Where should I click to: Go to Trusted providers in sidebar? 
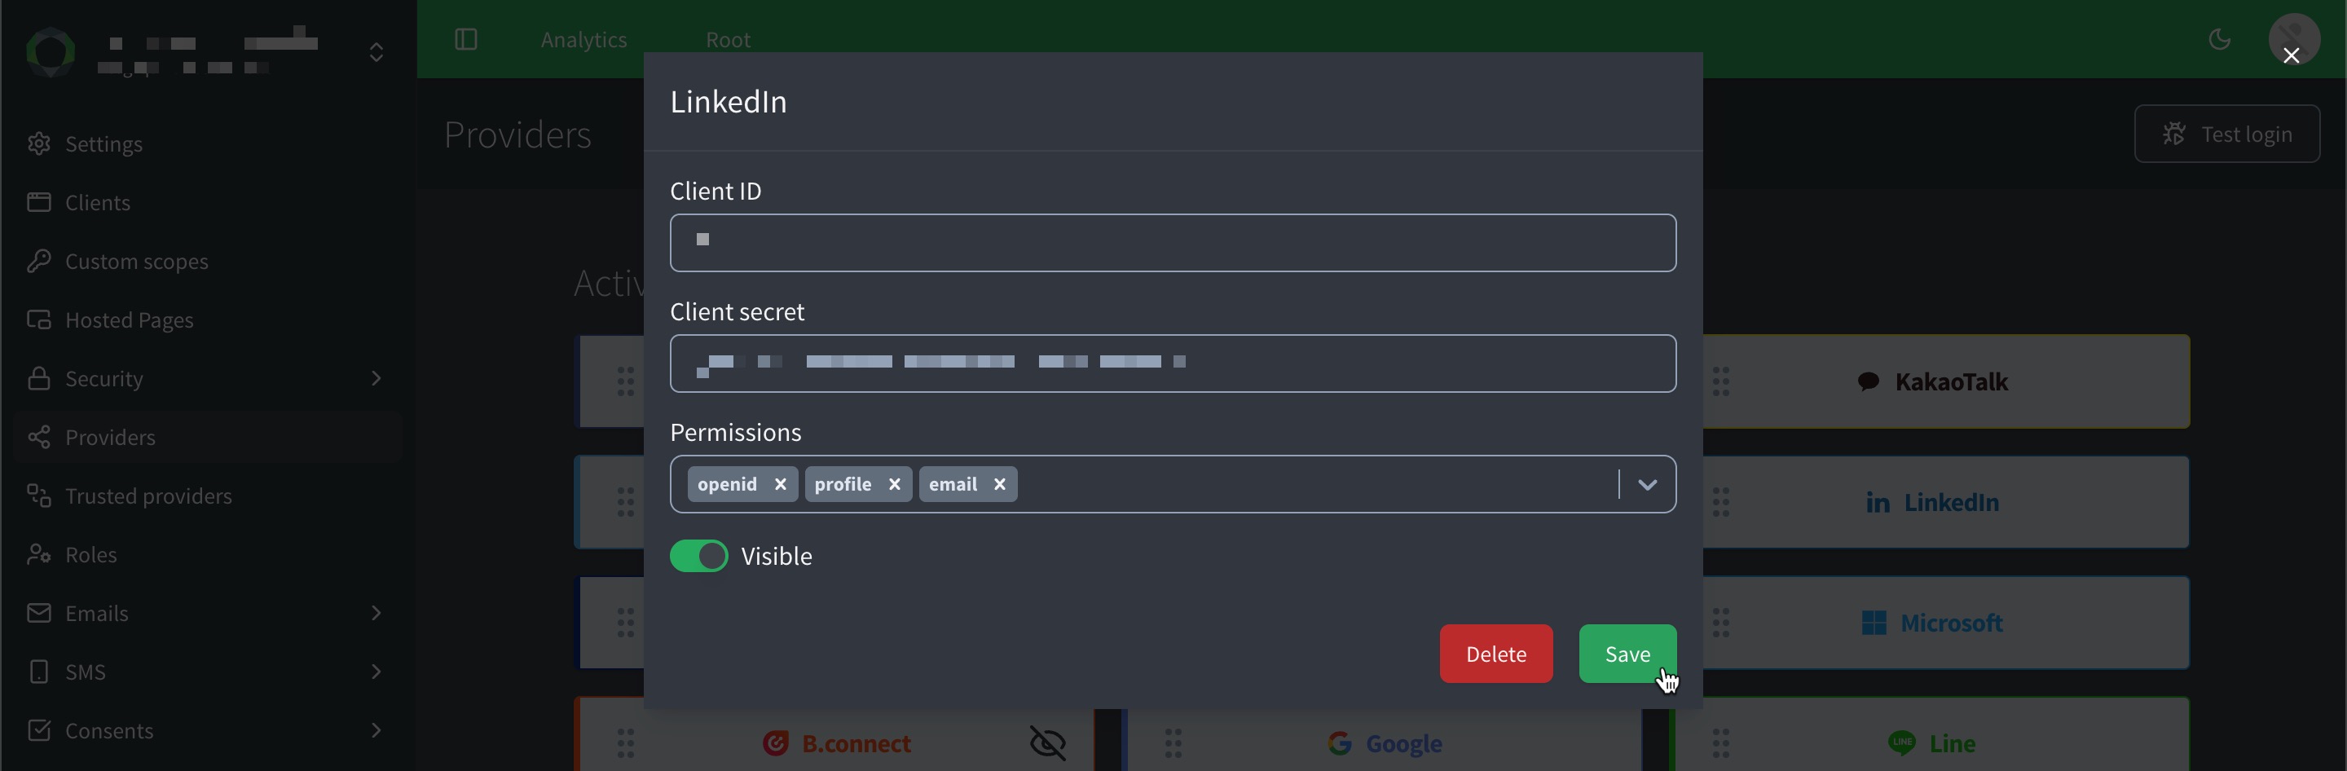(x=148, y=496)
